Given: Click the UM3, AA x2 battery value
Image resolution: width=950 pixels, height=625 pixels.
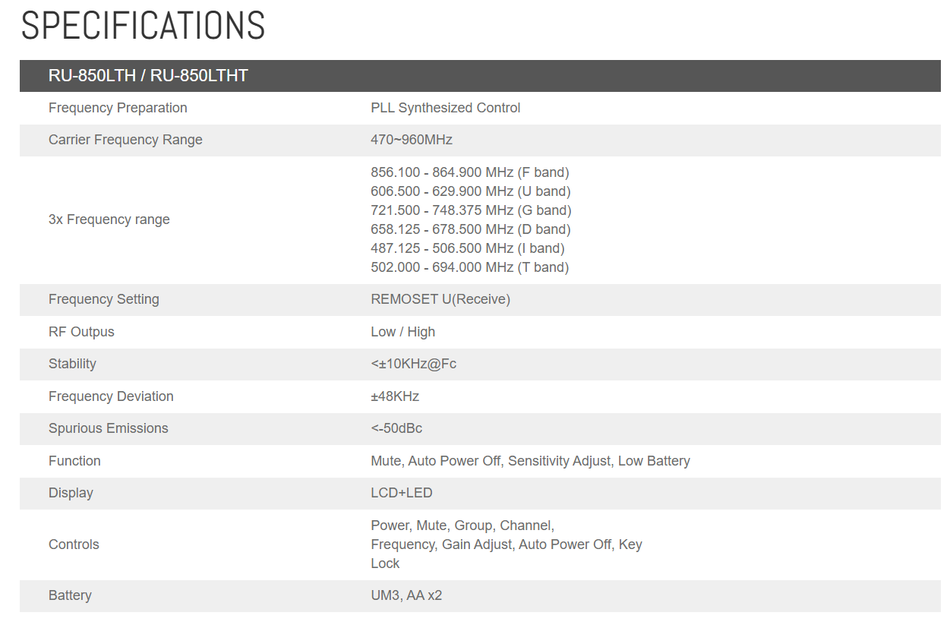Looking at the screenshot, I should pos(406,595).
